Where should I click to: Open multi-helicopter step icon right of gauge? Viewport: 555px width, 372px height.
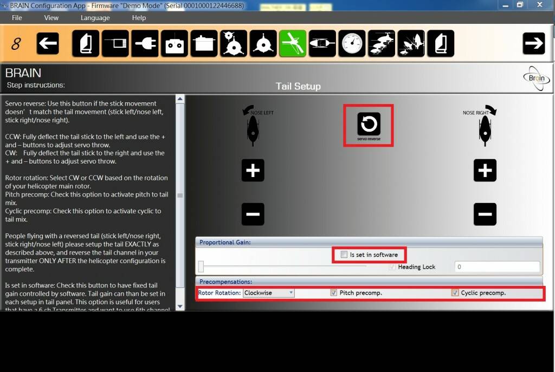pos(382,43)
